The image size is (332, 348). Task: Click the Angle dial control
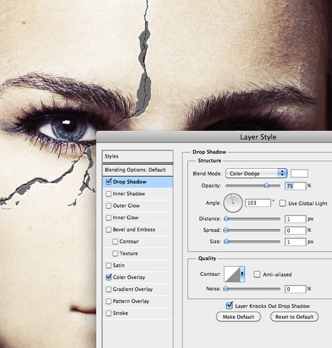(x=233, y=203)
